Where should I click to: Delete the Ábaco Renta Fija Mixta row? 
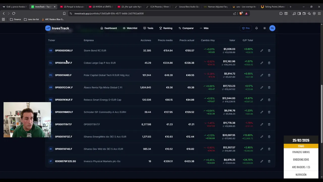[269, 87]
